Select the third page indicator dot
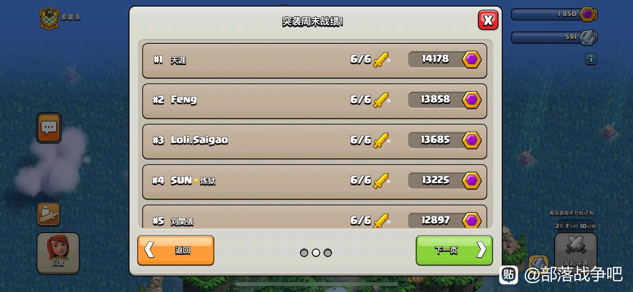 pos(328,253)
